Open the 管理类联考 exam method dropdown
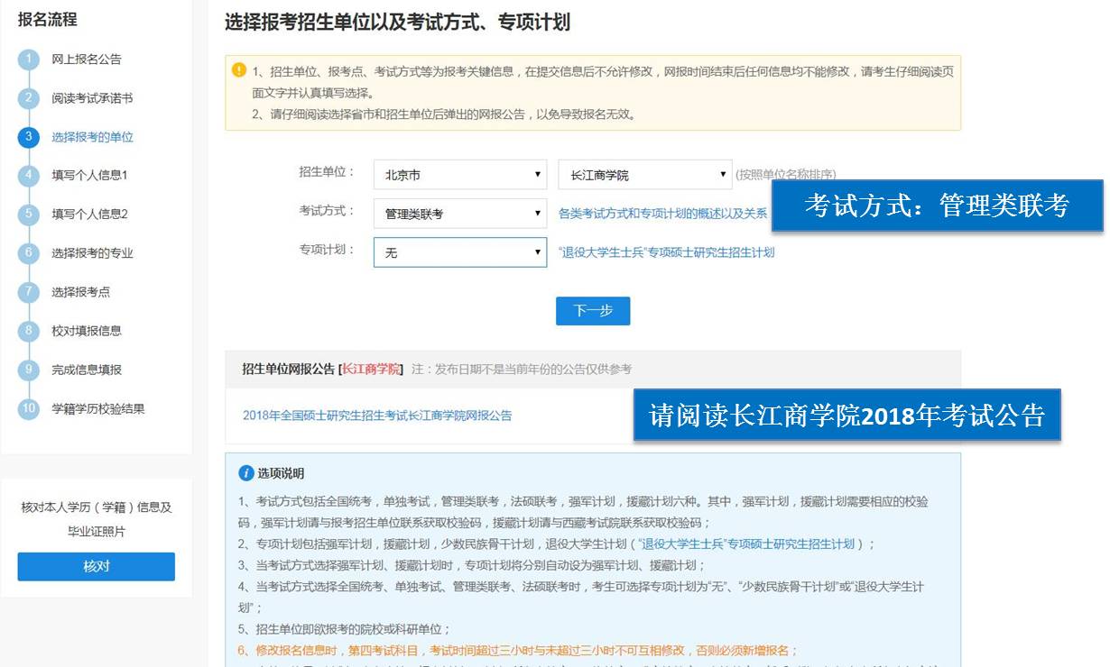Viewport: 1110px width, 667px height. point(459,214)
